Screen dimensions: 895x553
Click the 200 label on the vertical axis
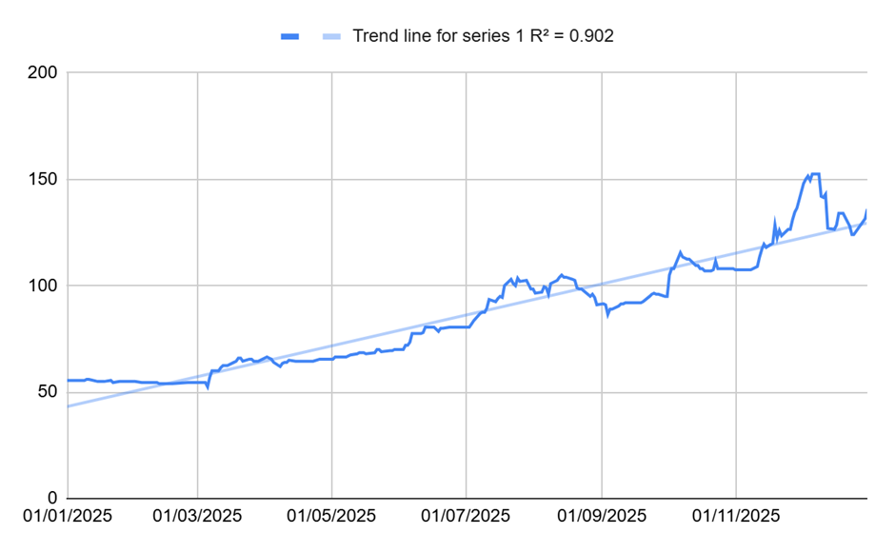(43, 73)
